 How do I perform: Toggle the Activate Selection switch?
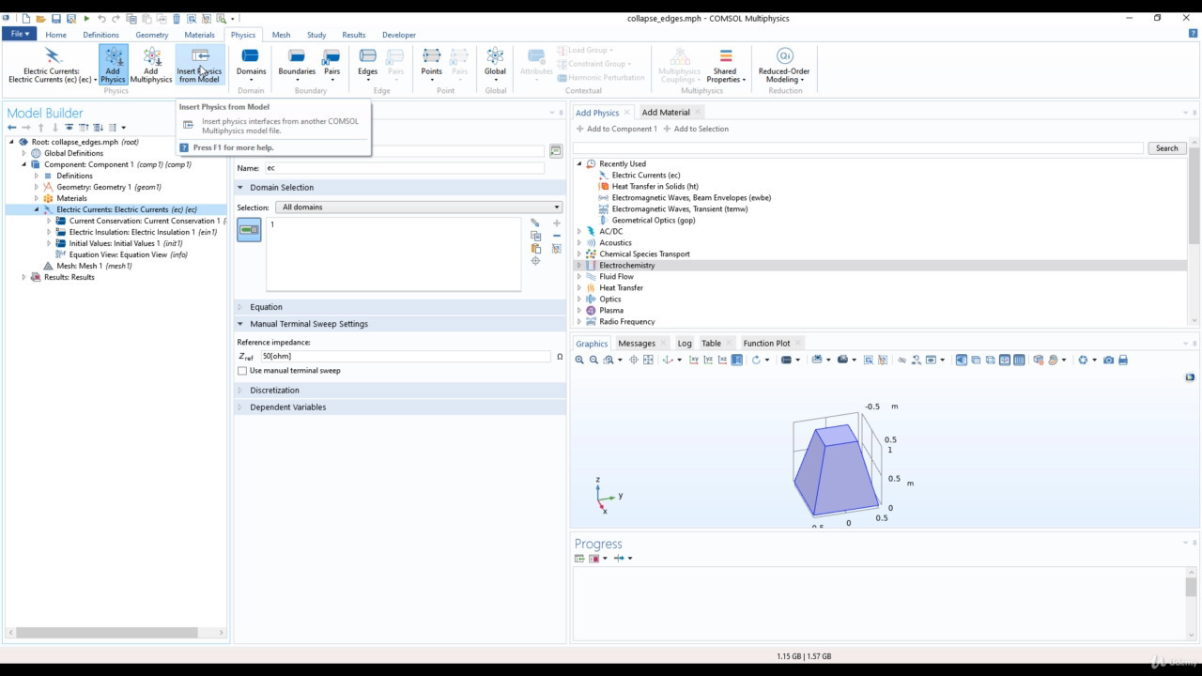point(249,229)
